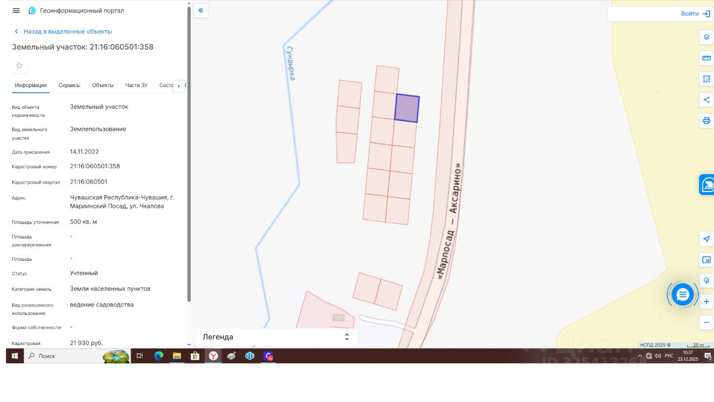Open the hamburger main menu
The image size is (714, 402).
tap(16, 11)
